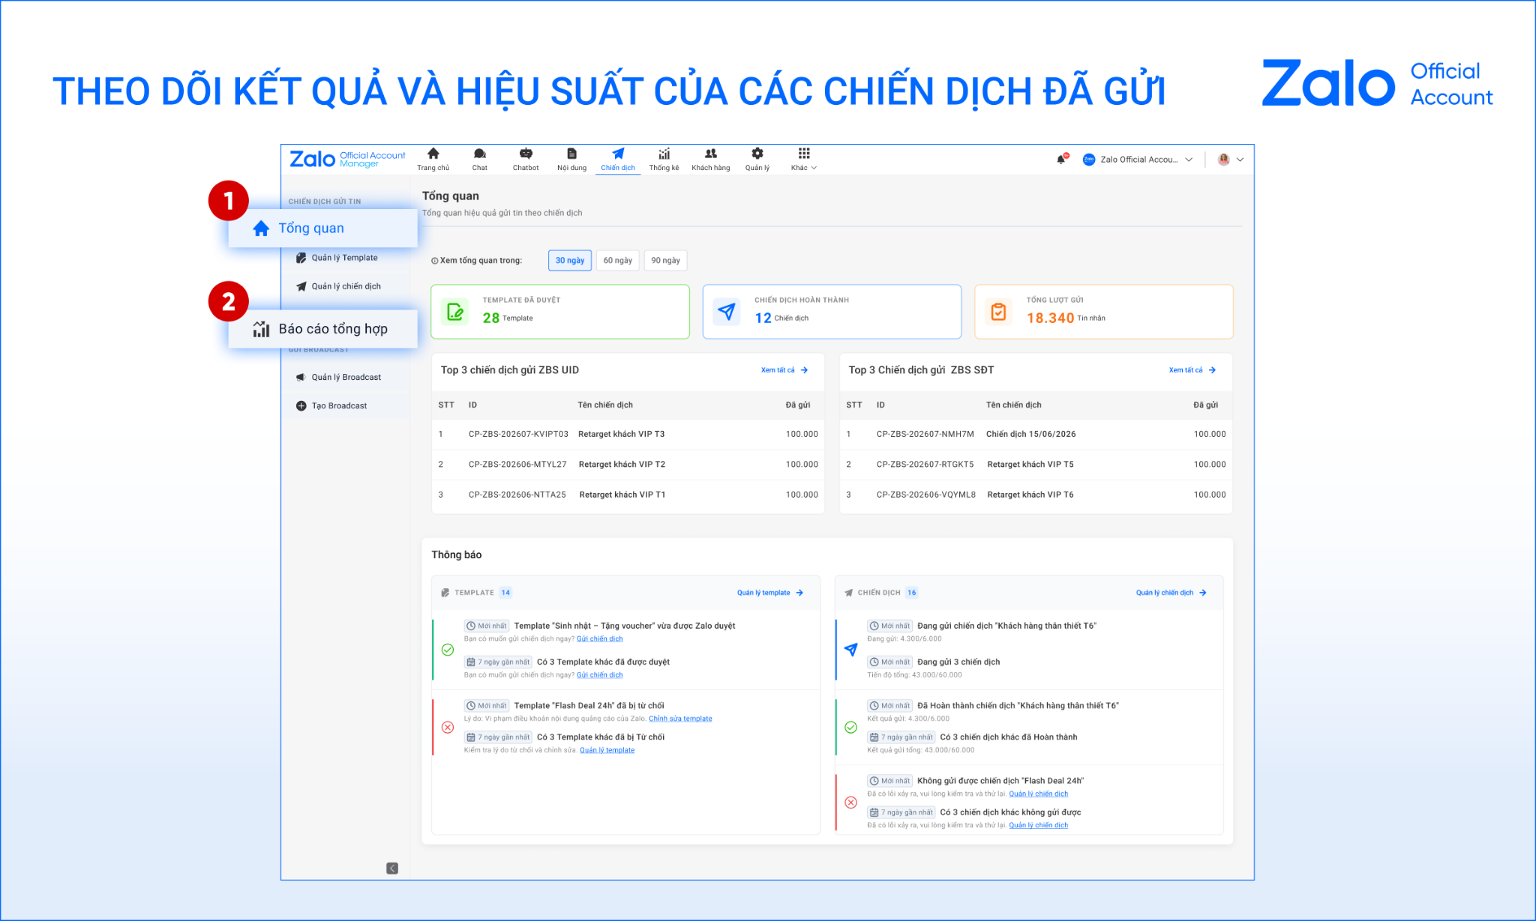Open Quản lý Template menu item
This screenshot has height=921, width=1536.
[x=345, y=258]
